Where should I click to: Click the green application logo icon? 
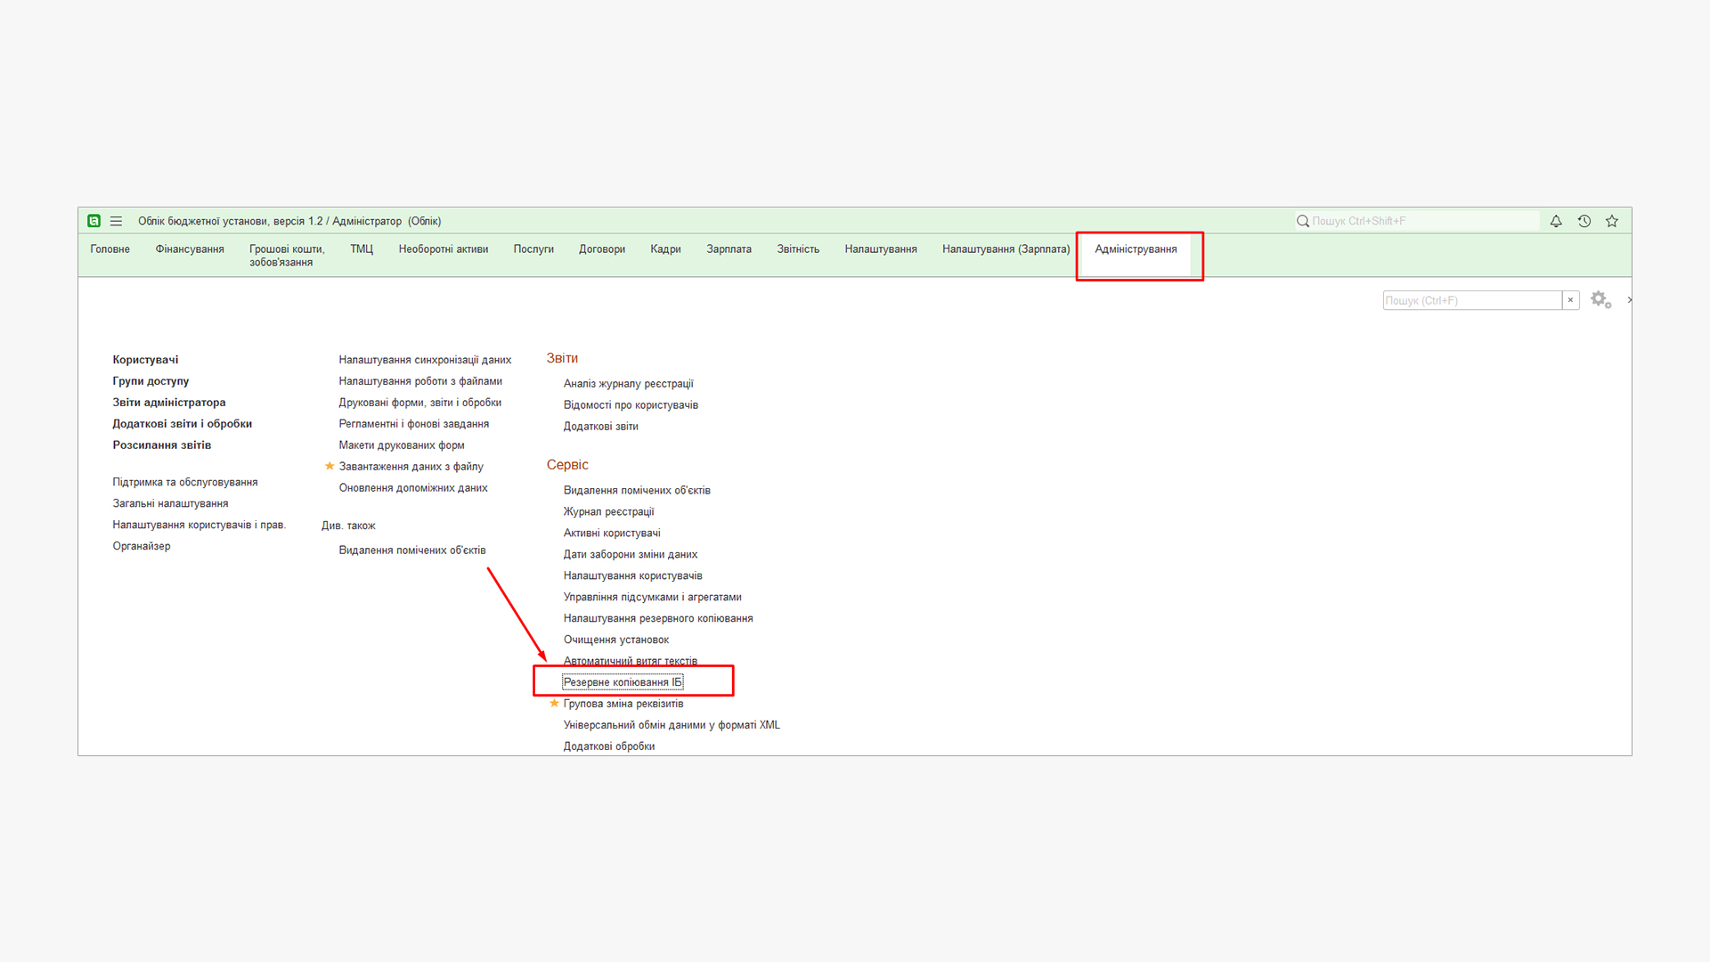[94, 221]
